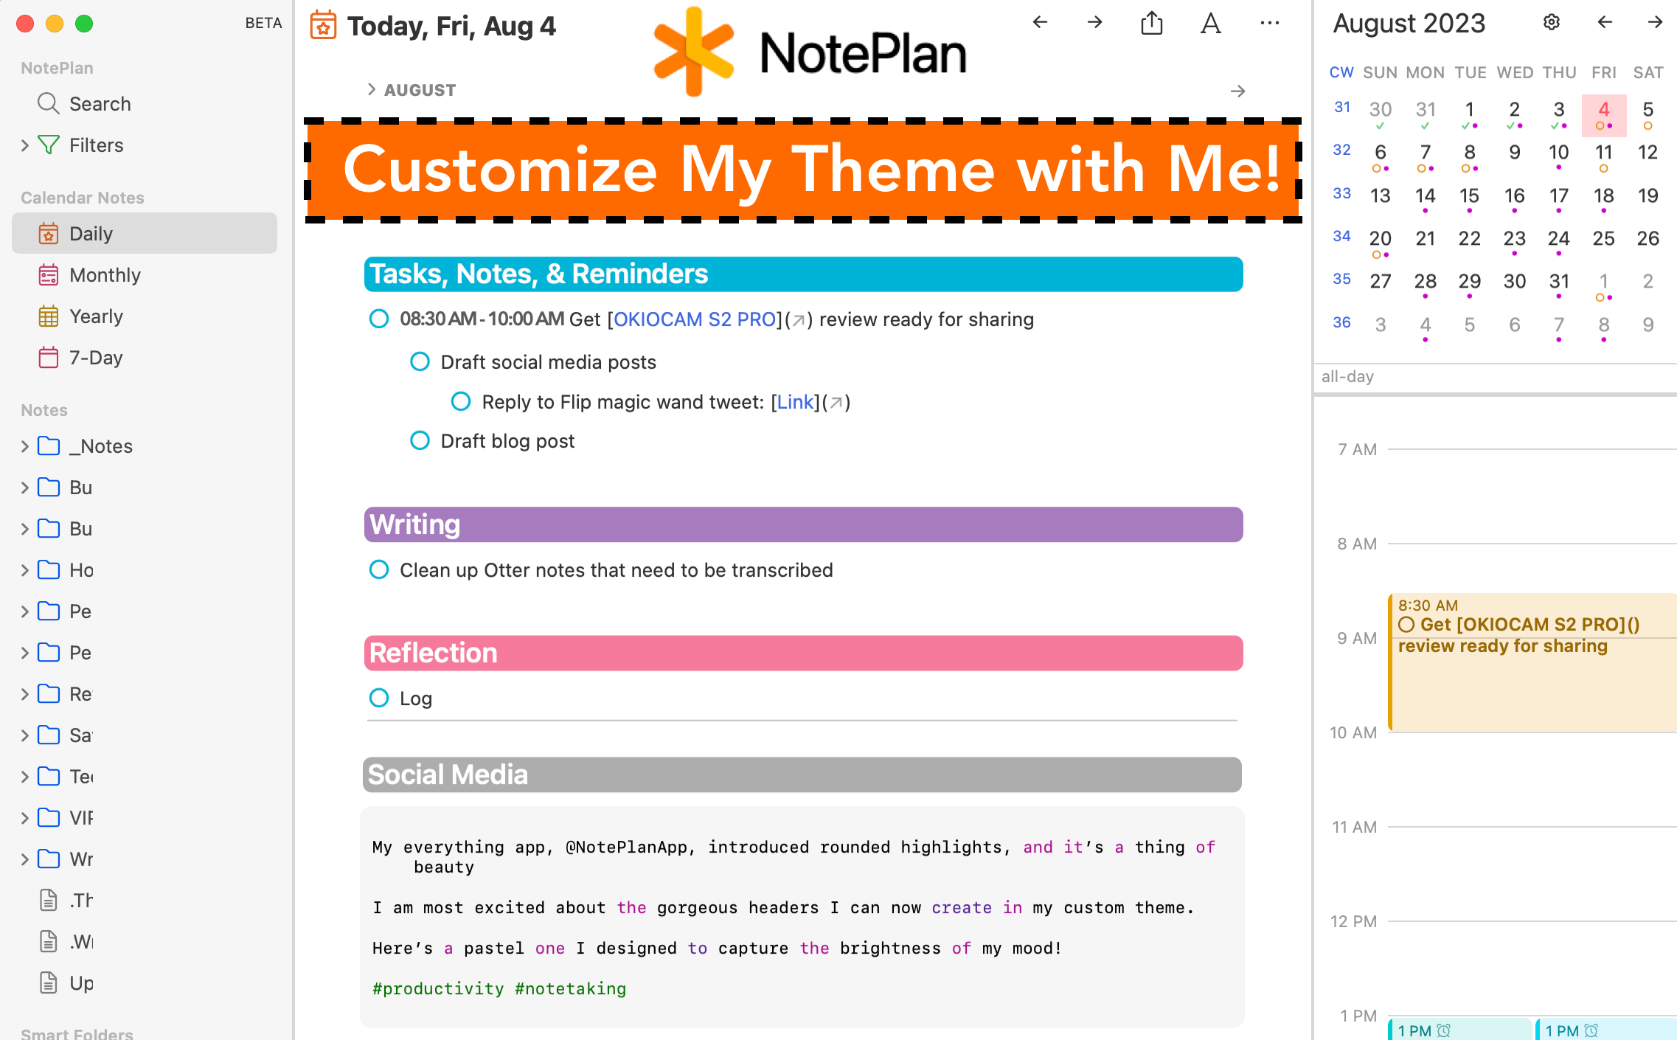Open the three-dot more options menu
Viewport: 1677px width, 1040px height.
1269,24
